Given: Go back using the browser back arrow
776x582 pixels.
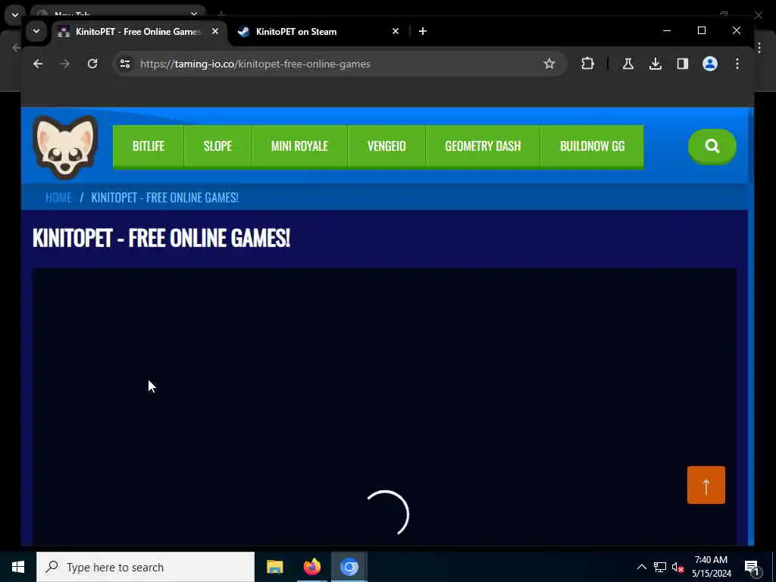Looking at the screenshot, I should click(38, 64).
